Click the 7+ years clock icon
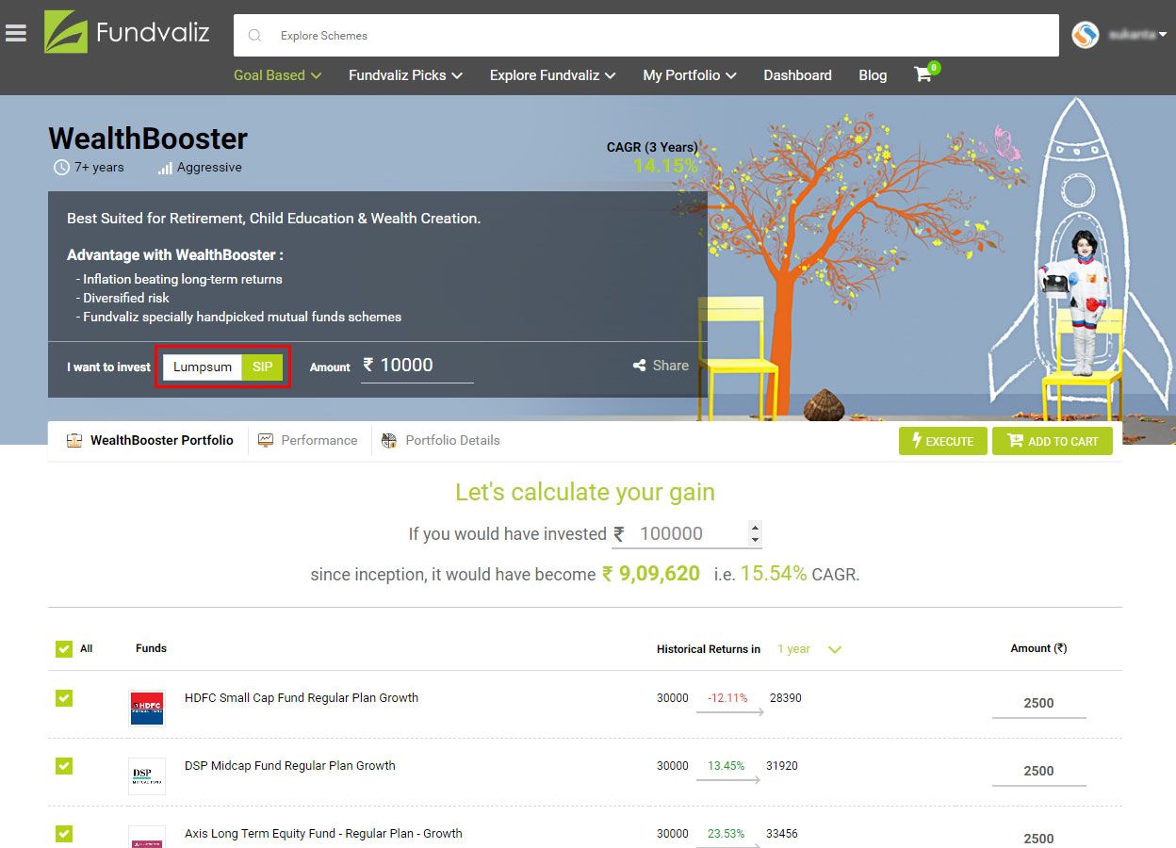Viewport: 1176px width, 848px height. (x=61, y=168)
